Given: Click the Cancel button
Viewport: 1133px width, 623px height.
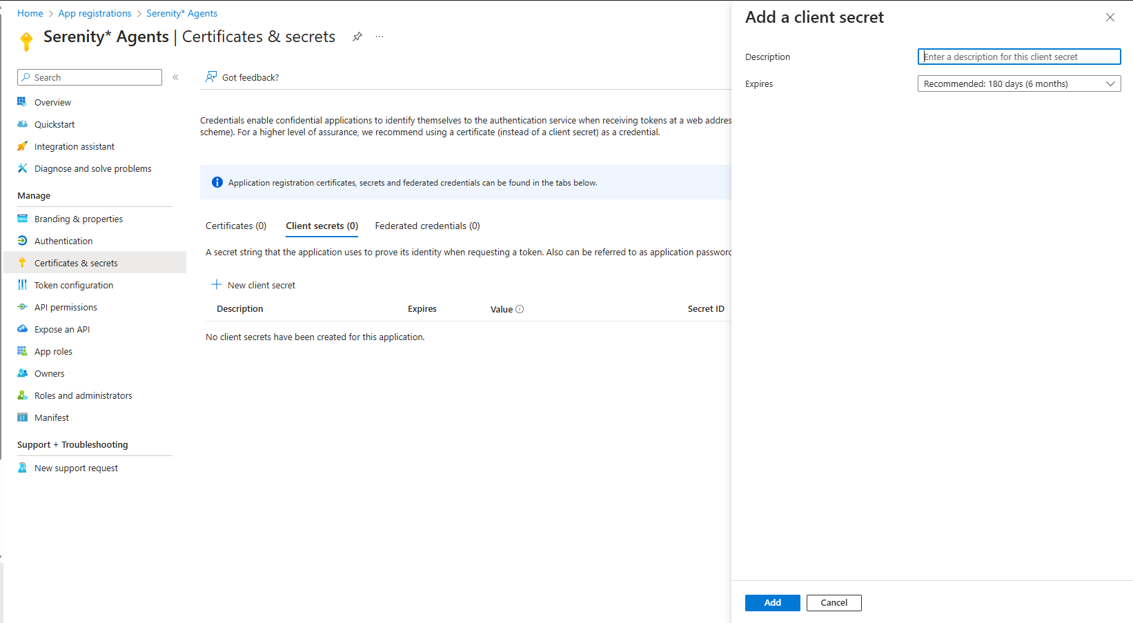Looking at the screenshot, I should (x=834, y=603).
